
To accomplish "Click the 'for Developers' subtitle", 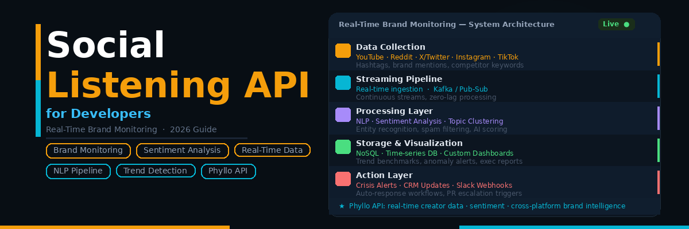I will pyautogui.click(x=98, y=113).
